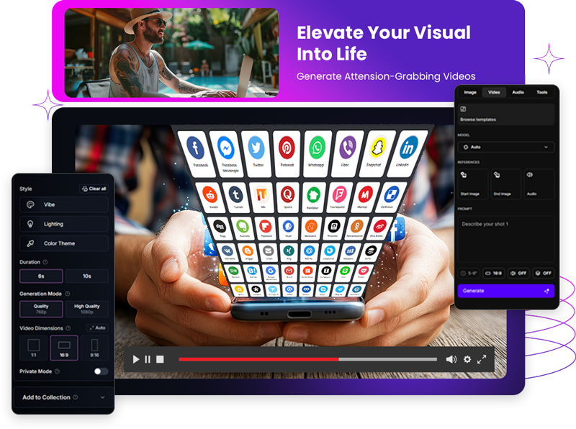Click the video player volume speaker icon
The height and width of the screenshot is (429, 576).
[451, 359]
